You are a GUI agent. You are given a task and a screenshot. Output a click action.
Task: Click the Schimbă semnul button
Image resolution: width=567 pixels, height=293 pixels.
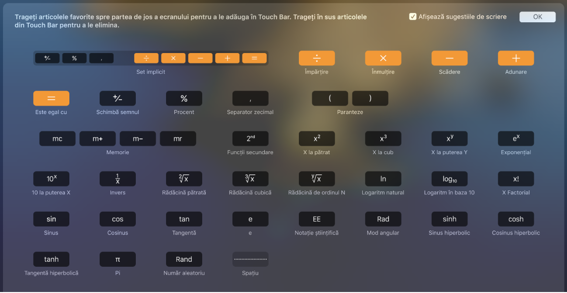[117, 98]
